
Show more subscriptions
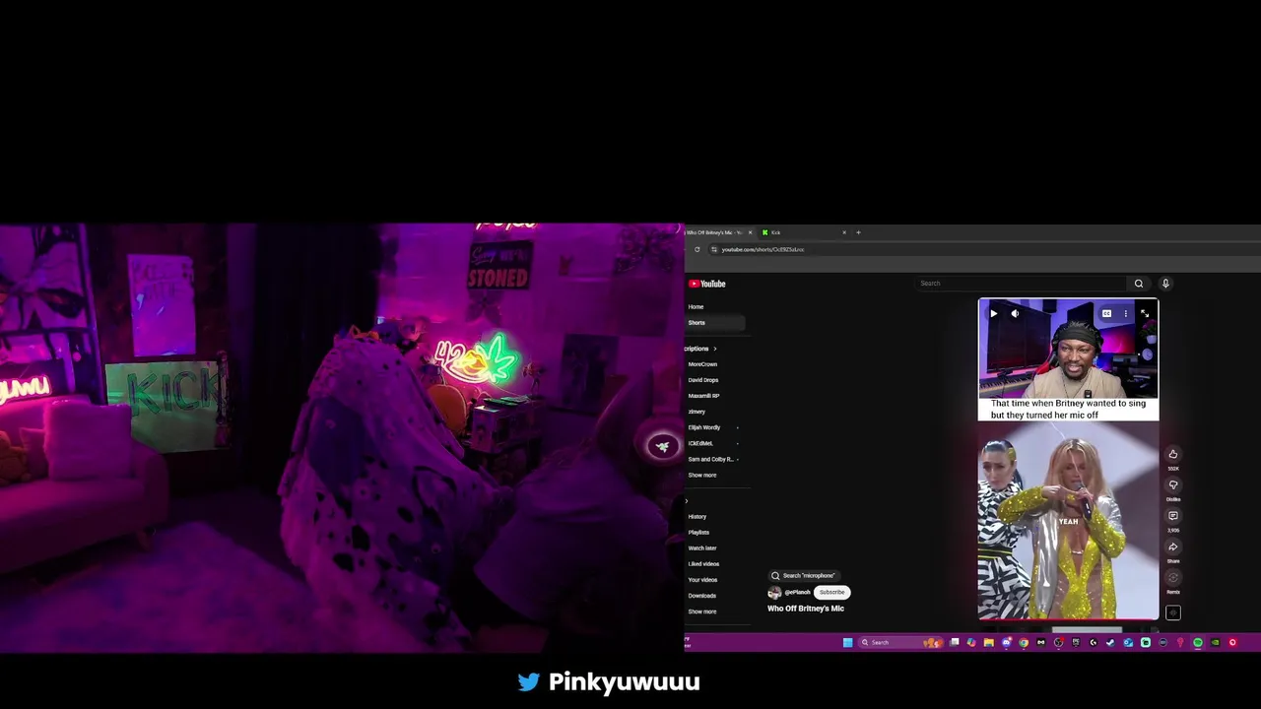702,475
